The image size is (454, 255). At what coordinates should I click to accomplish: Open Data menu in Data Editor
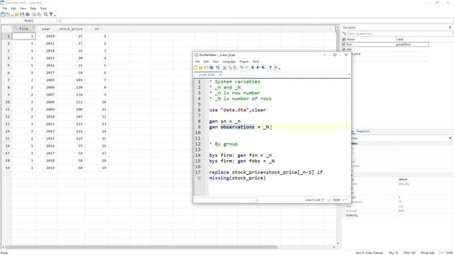[x=33, y=8]
